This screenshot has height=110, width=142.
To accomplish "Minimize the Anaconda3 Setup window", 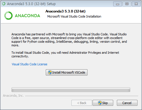I will (117, 4).
